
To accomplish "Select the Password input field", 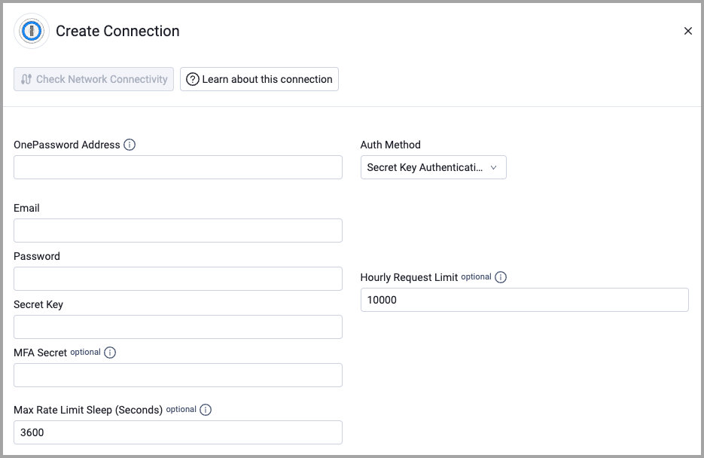I will (x=178, y=279).
